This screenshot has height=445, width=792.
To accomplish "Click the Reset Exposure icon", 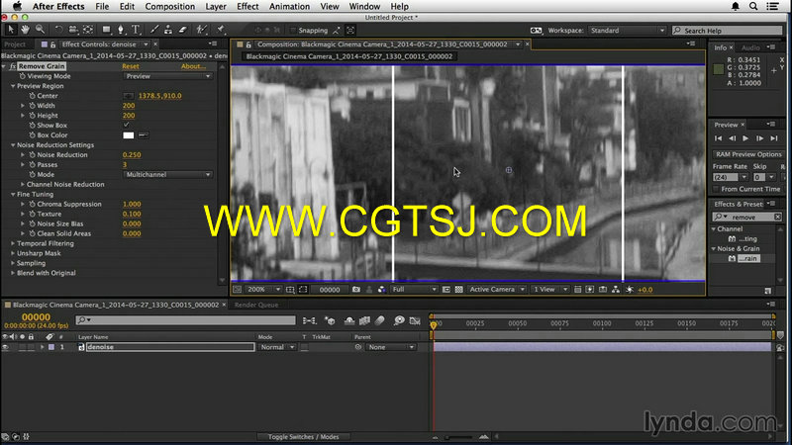I will (x=630, y=290).
